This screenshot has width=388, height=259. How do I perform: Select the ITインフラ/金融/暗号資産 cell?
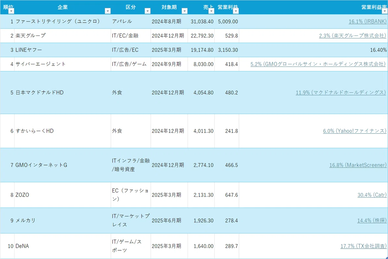131,165
